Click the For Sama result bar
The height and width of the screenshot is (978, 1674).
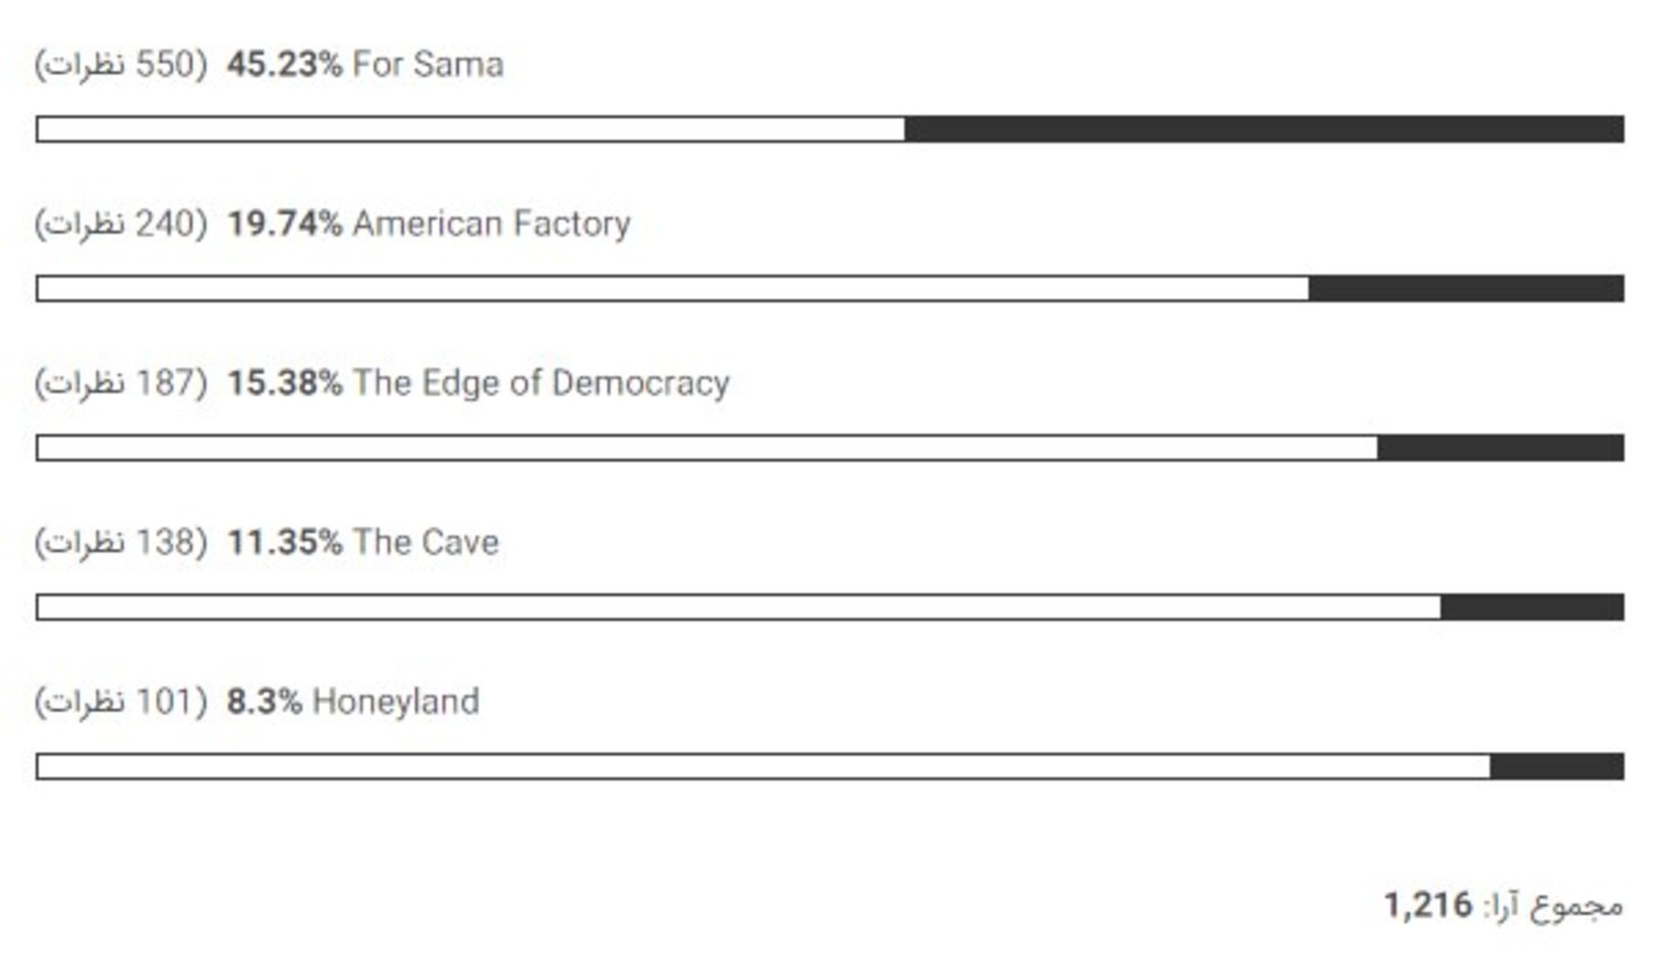(x=830, y=129)
